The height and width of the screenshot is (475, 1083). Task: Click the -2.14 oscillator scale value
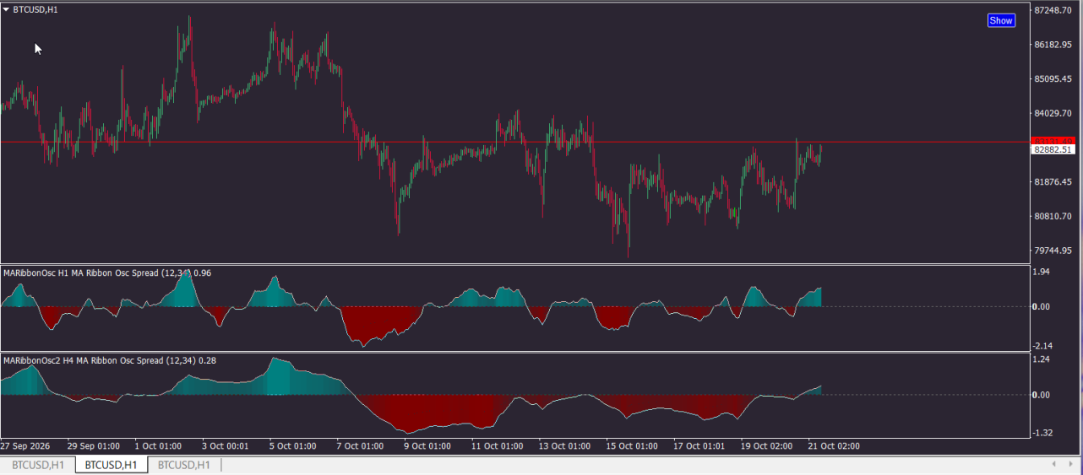click(1041, 346)
